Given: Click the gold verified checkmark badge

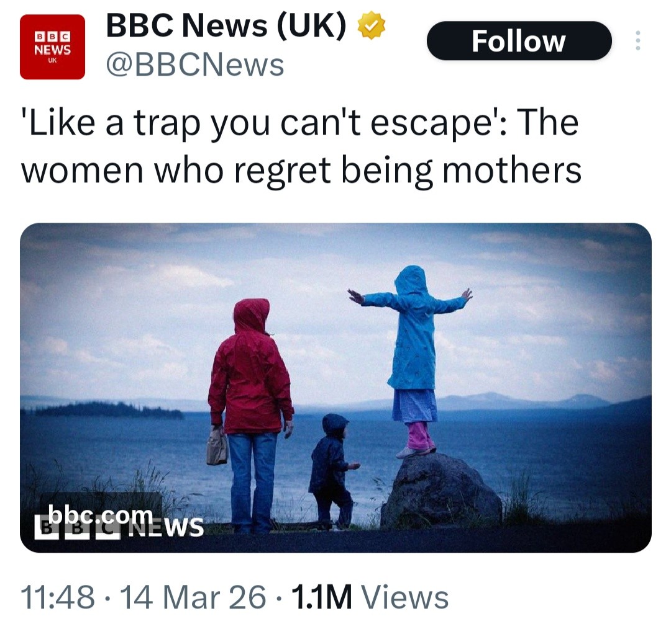Looking at the screenshot, I should (x=371, y=25).
